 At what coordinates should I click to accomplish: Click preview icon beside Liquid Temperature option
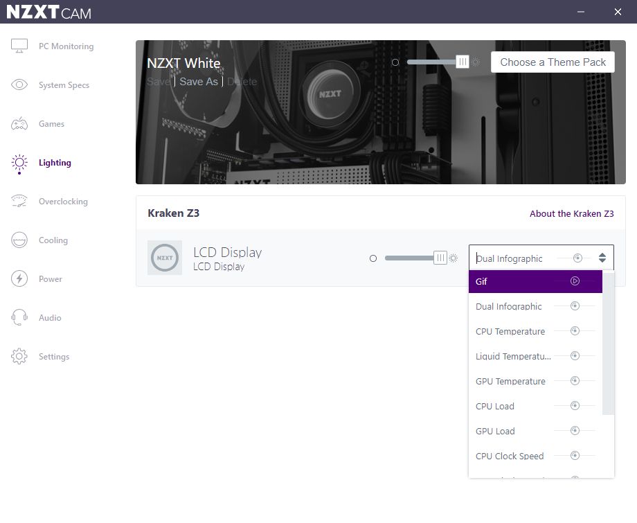pos(575,355)
